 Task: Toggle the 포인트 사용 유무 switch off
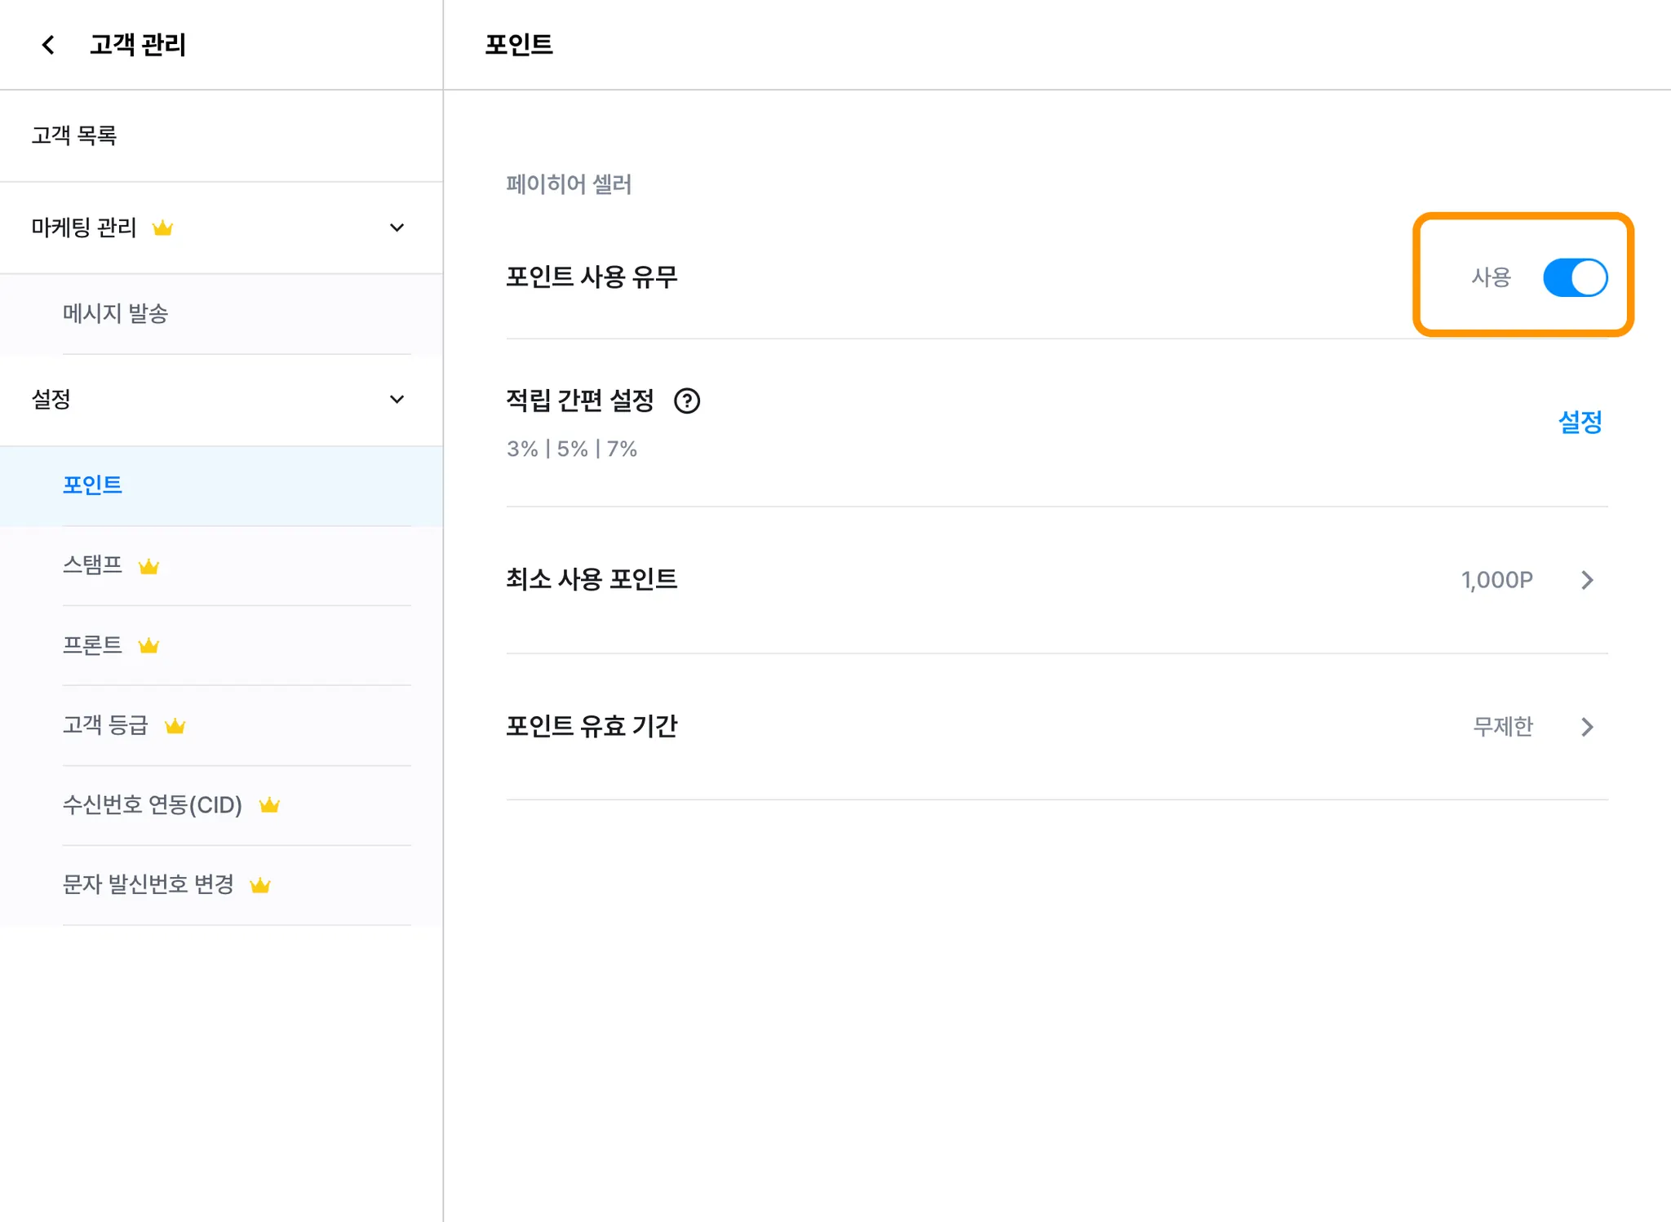(1575, 277)
